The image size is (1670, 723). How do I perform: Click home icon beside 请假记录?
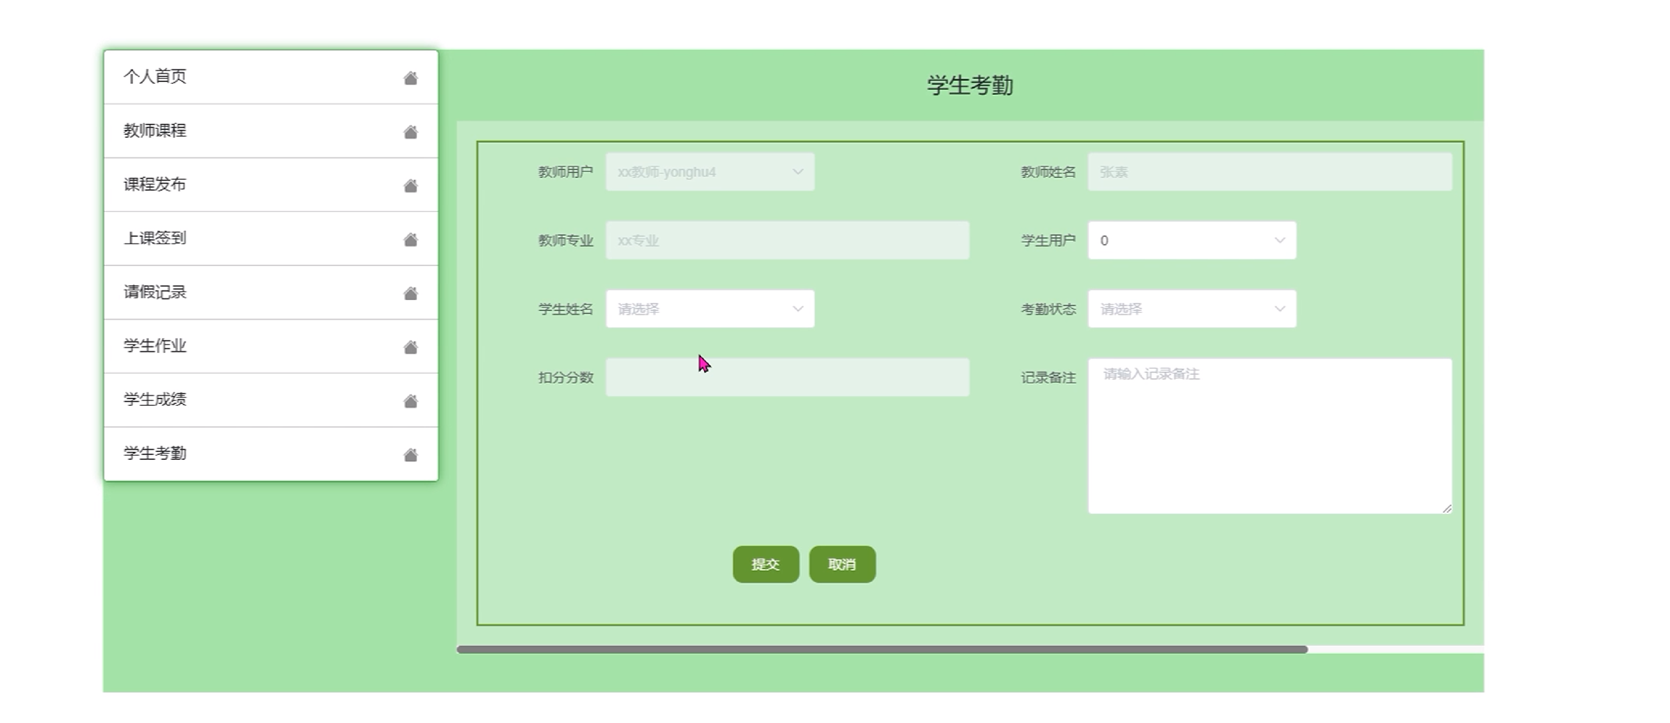click(411, 293)
